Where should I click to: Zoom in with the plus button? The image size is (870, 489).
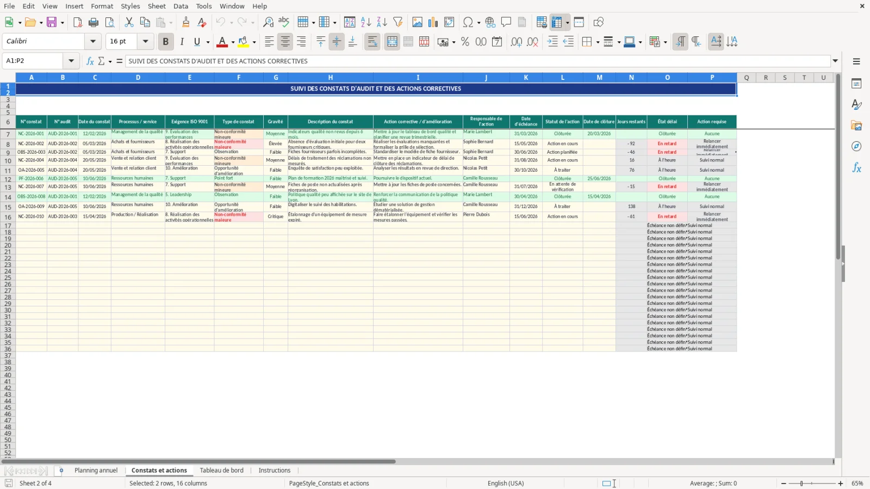841,484
